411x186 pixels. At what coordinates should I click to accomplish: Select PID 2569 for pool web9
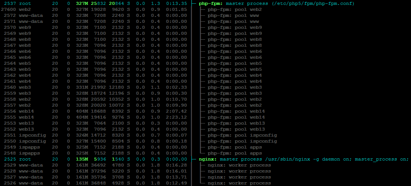(10, 33)
